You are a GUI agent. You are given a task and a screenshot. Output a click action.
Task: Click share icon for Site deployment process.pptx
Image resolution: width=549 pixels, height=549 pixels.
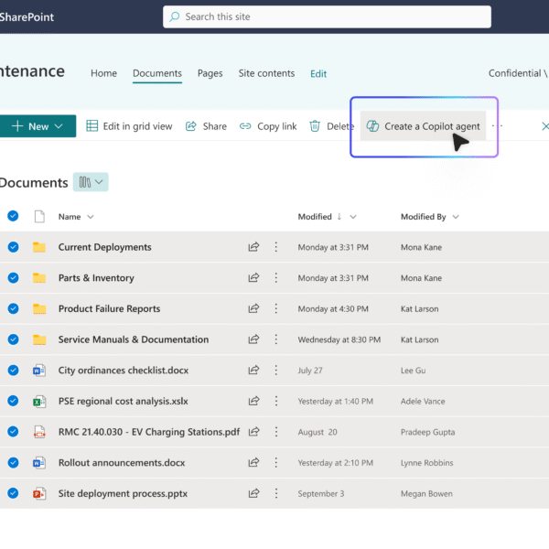tap(253, 493)
